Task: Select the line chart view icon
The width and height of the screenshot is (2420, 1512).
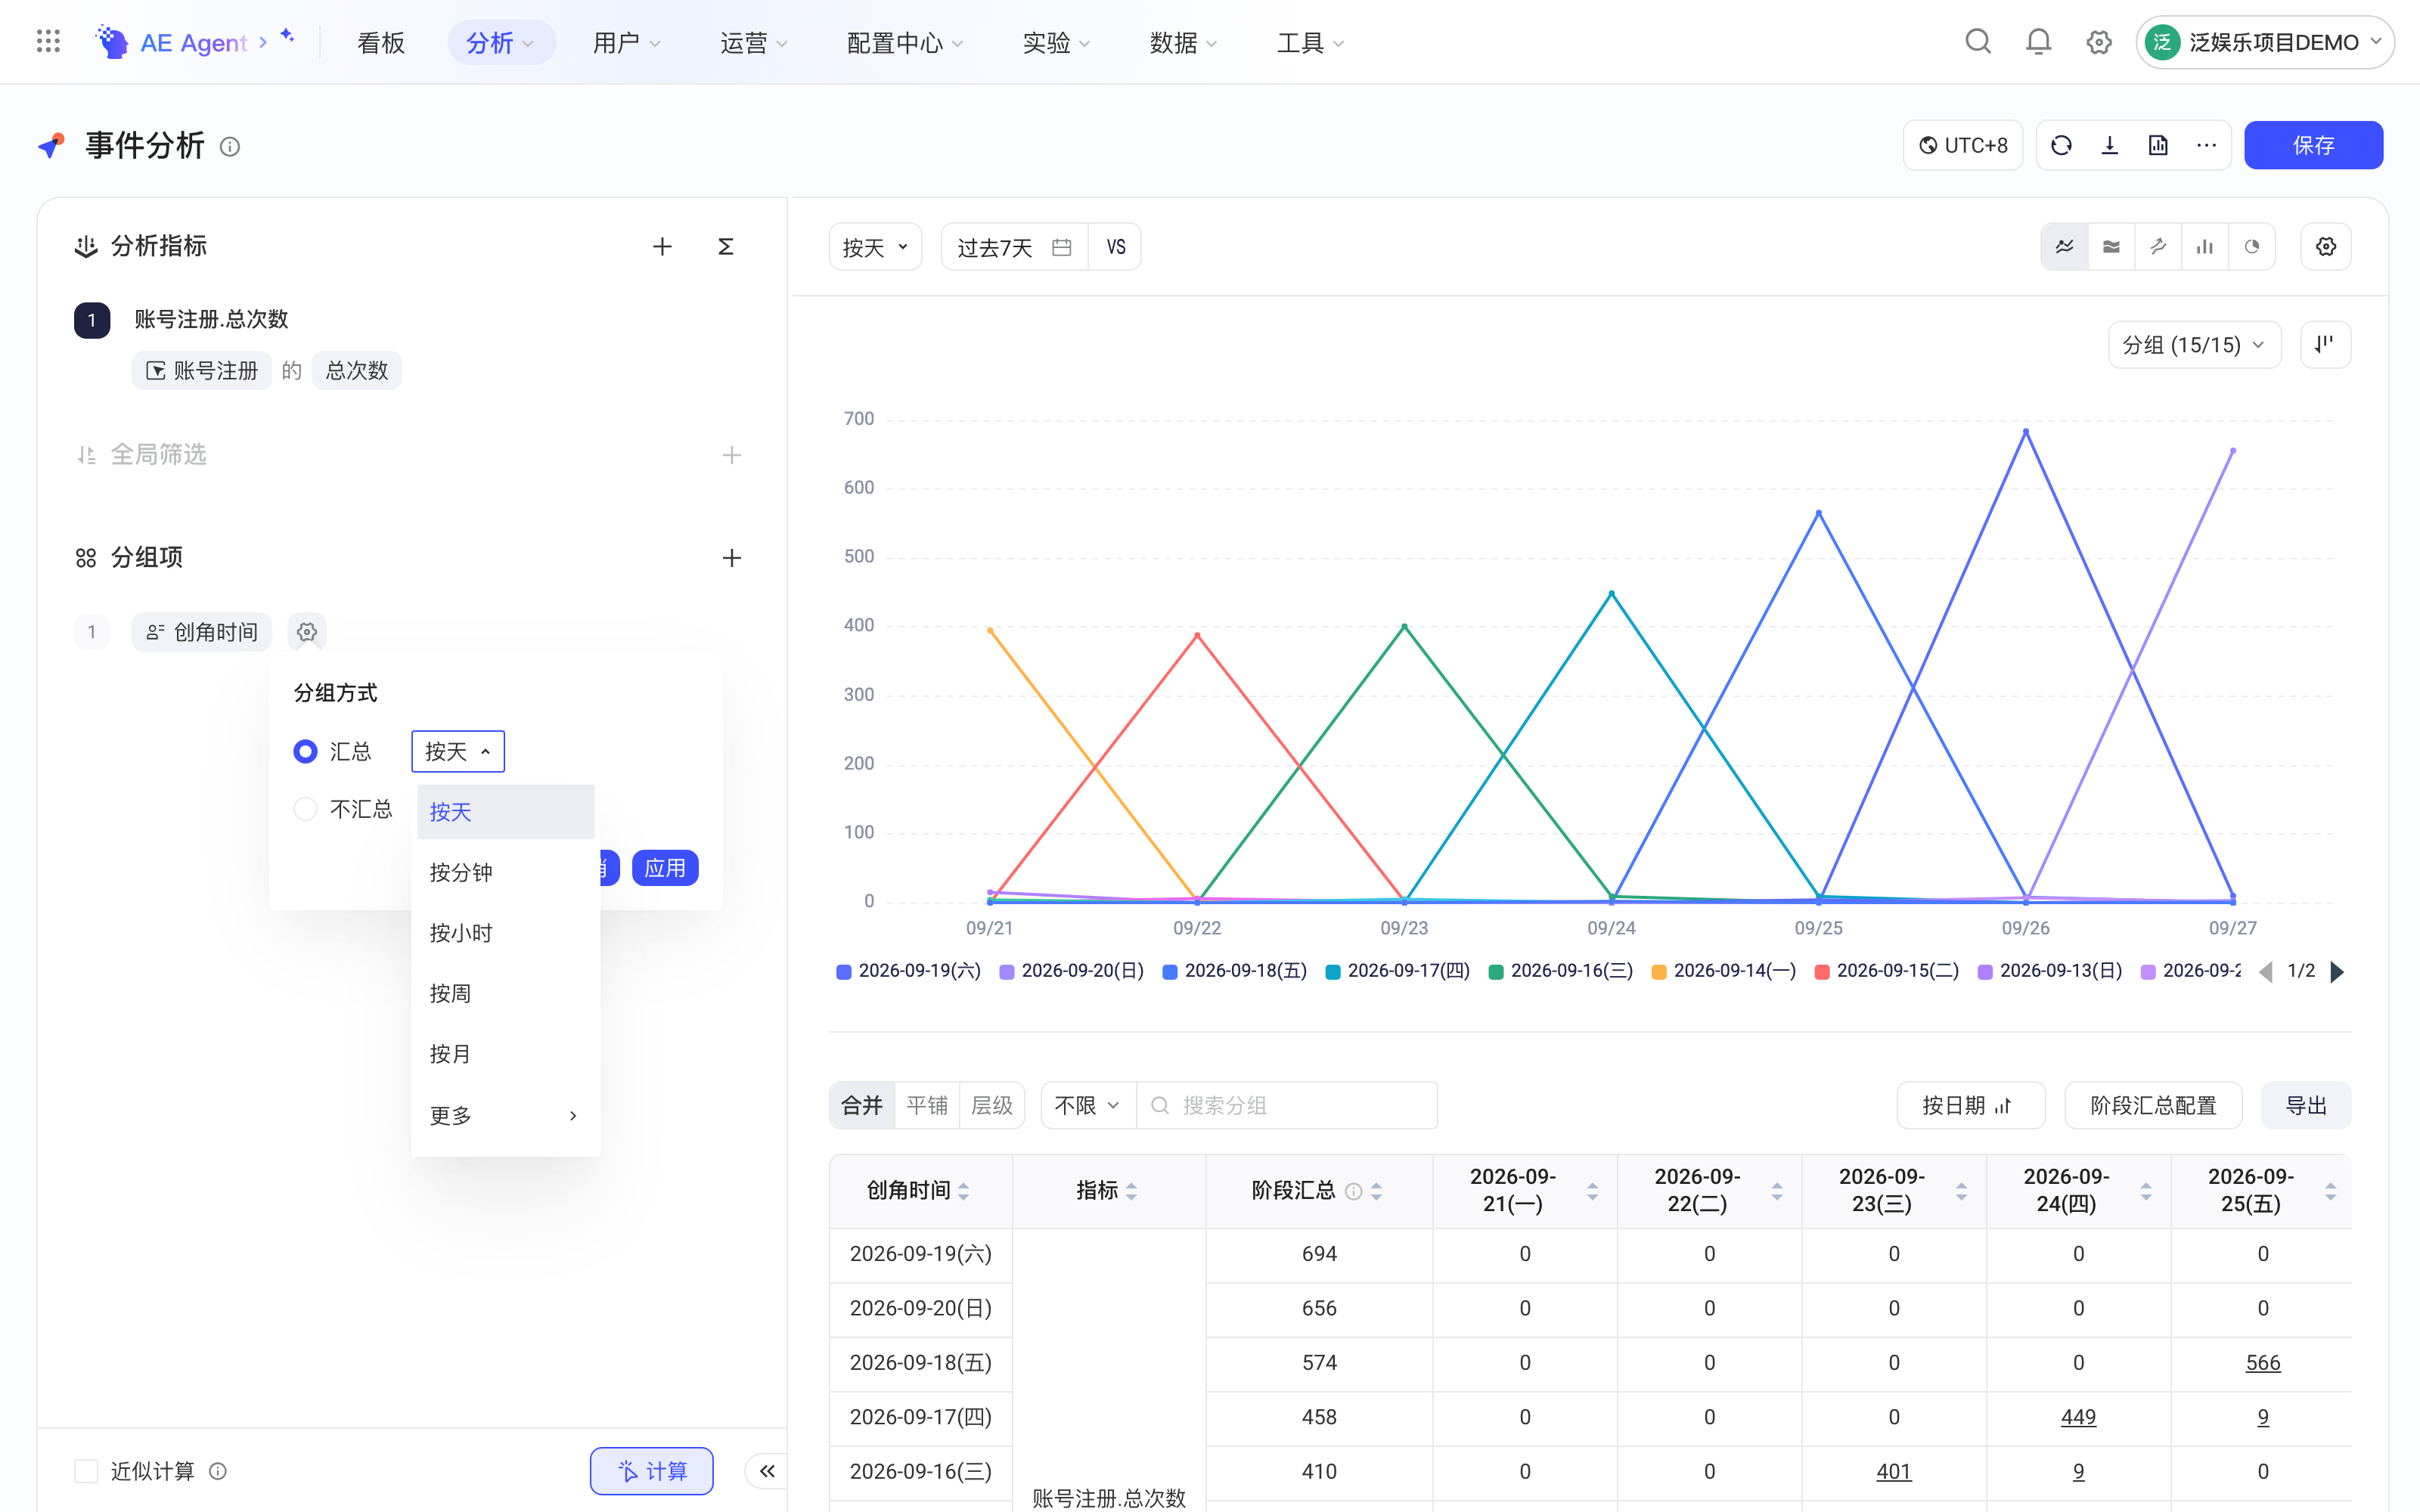Action: click(2064, 247)
